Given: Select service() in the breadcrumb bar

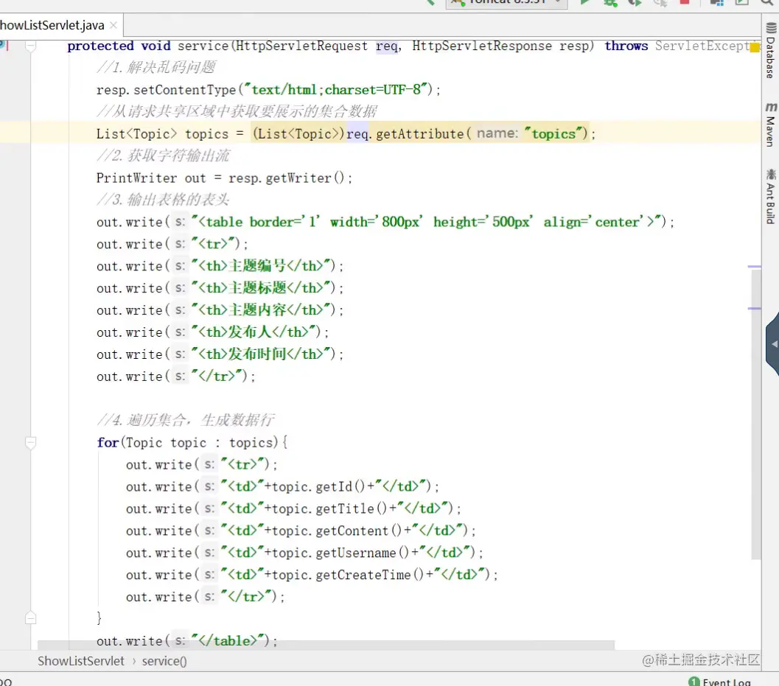Looking at the screenshot, I should coord(164,661).
